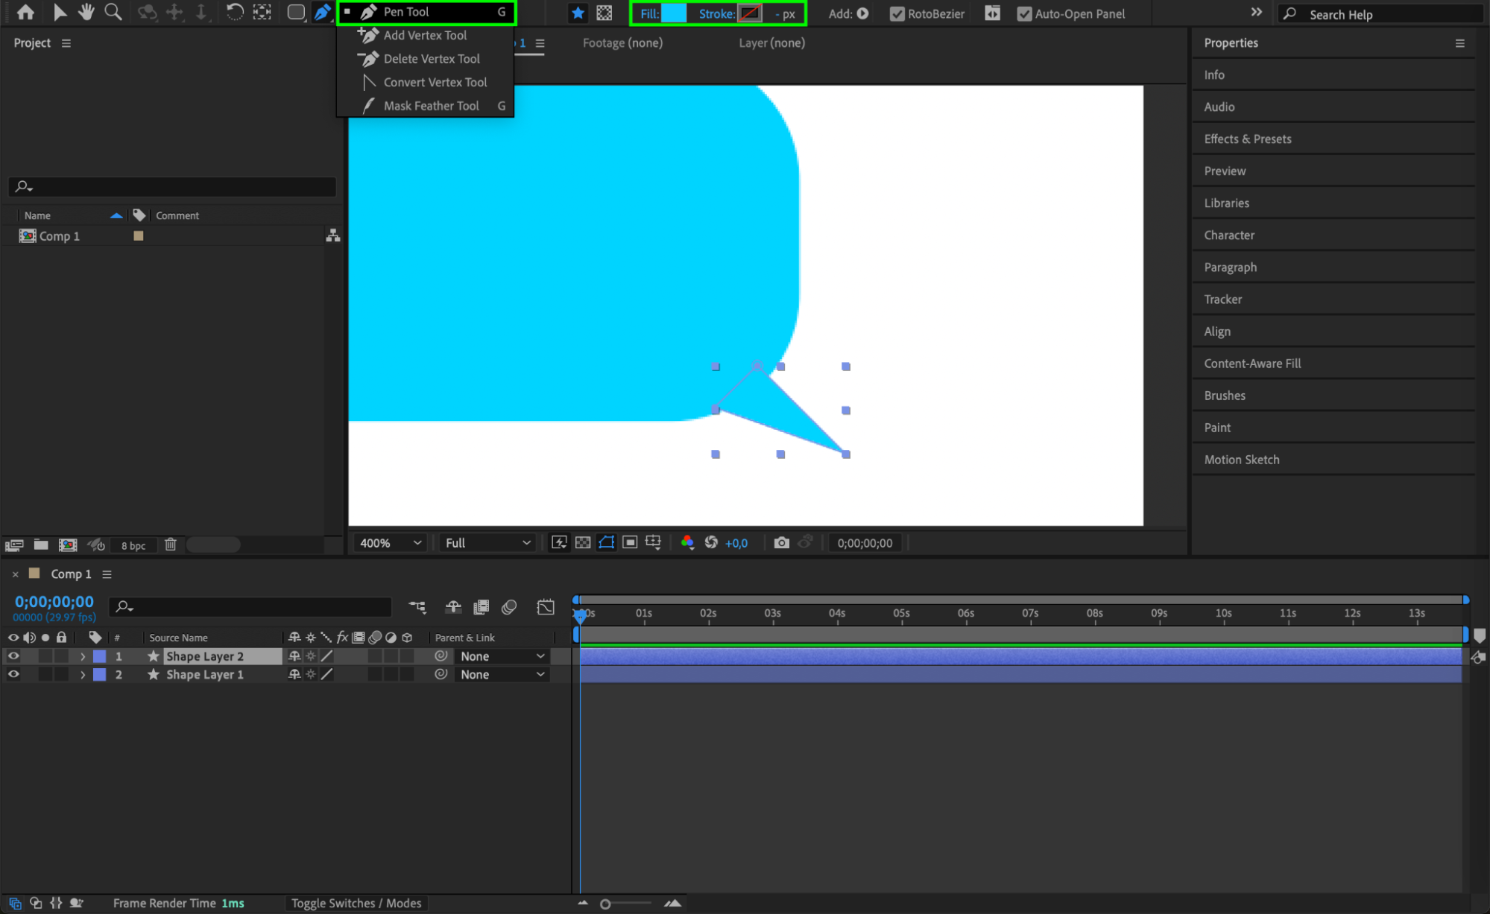The width and height of the screenshot is (1490, 914).
Task: Open the Effects & Presets panel
Action: coord(1247,139)
